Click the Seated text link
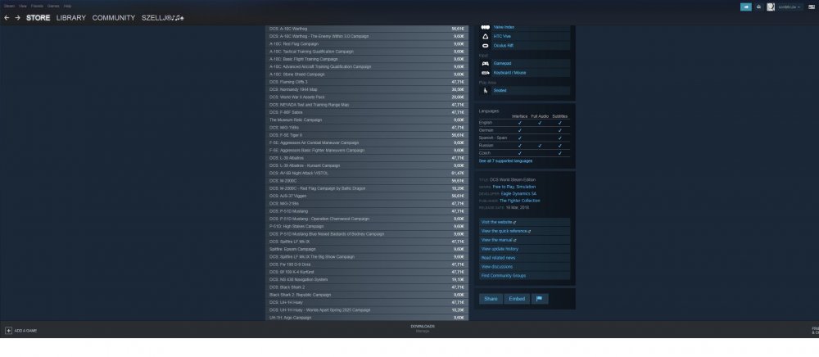 (x=500, y=90)
